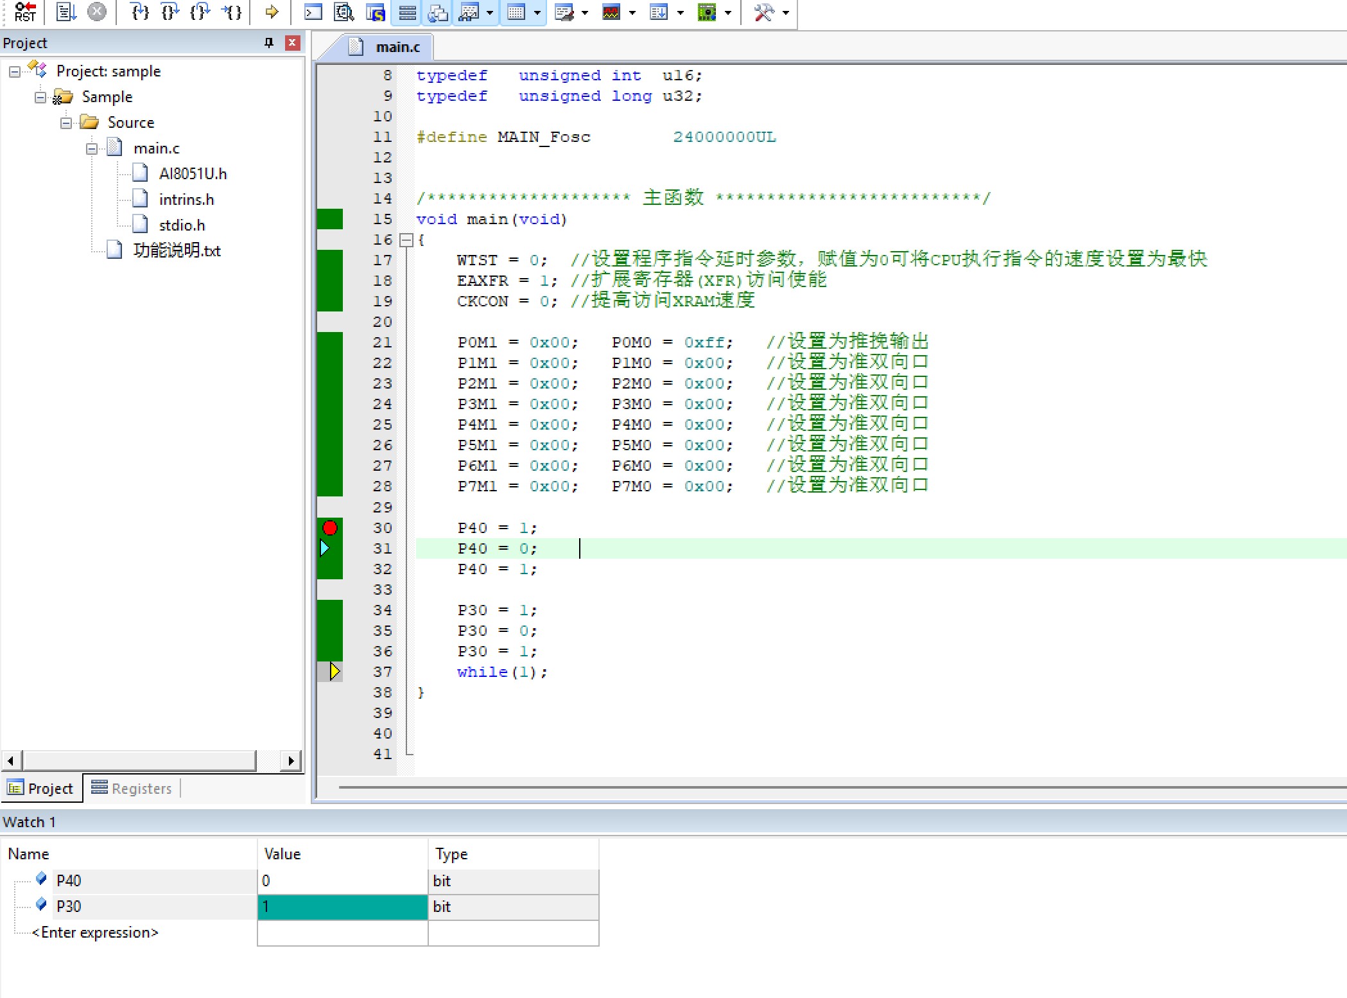The width and height of the screenshot is (1347, 998).
Task: Open the Toolbox dropdown arrow
Action: (x=786, y=12)
